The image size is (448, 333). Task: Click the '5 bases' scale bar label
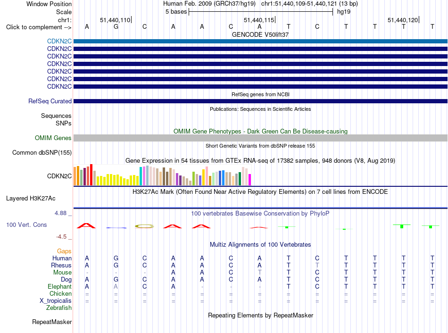point(176,12)
